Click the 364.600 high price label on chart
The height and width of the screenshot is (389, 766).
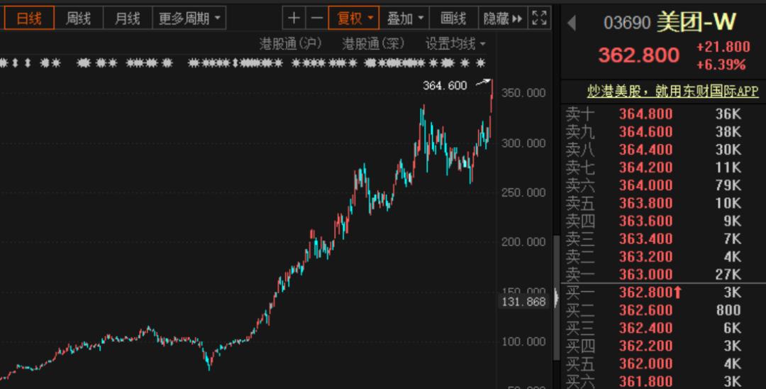click(x=445, y=85)
